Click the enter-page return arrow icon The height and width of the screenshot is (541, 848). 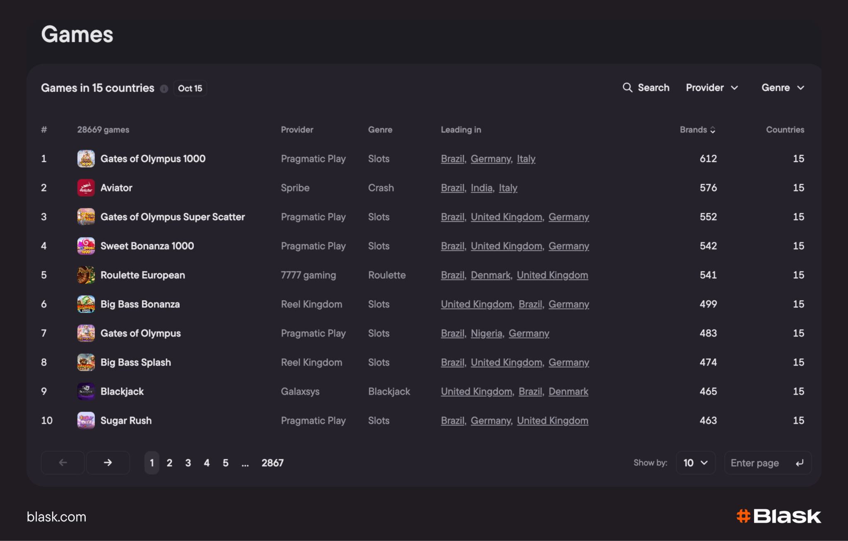[x=799, y=463]
